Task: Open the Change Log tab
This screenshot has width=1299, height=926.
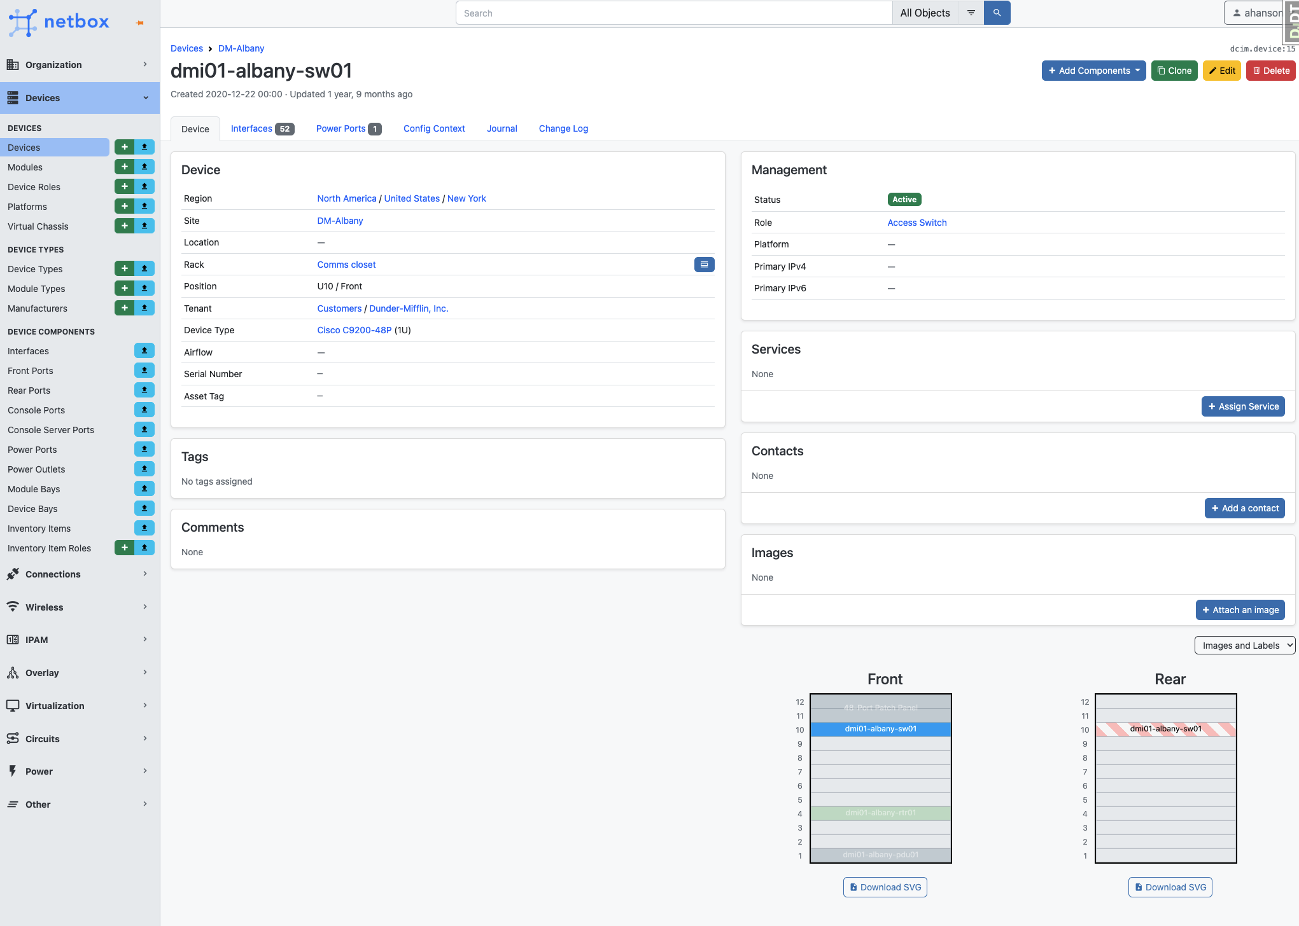Action: (x=563, y=128)
